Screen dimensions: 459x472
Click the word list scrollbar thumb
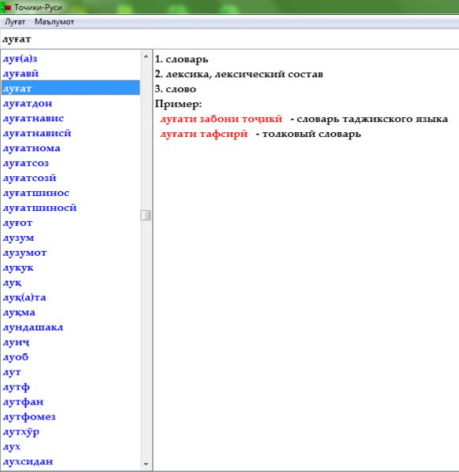click(x=146, y=216)
